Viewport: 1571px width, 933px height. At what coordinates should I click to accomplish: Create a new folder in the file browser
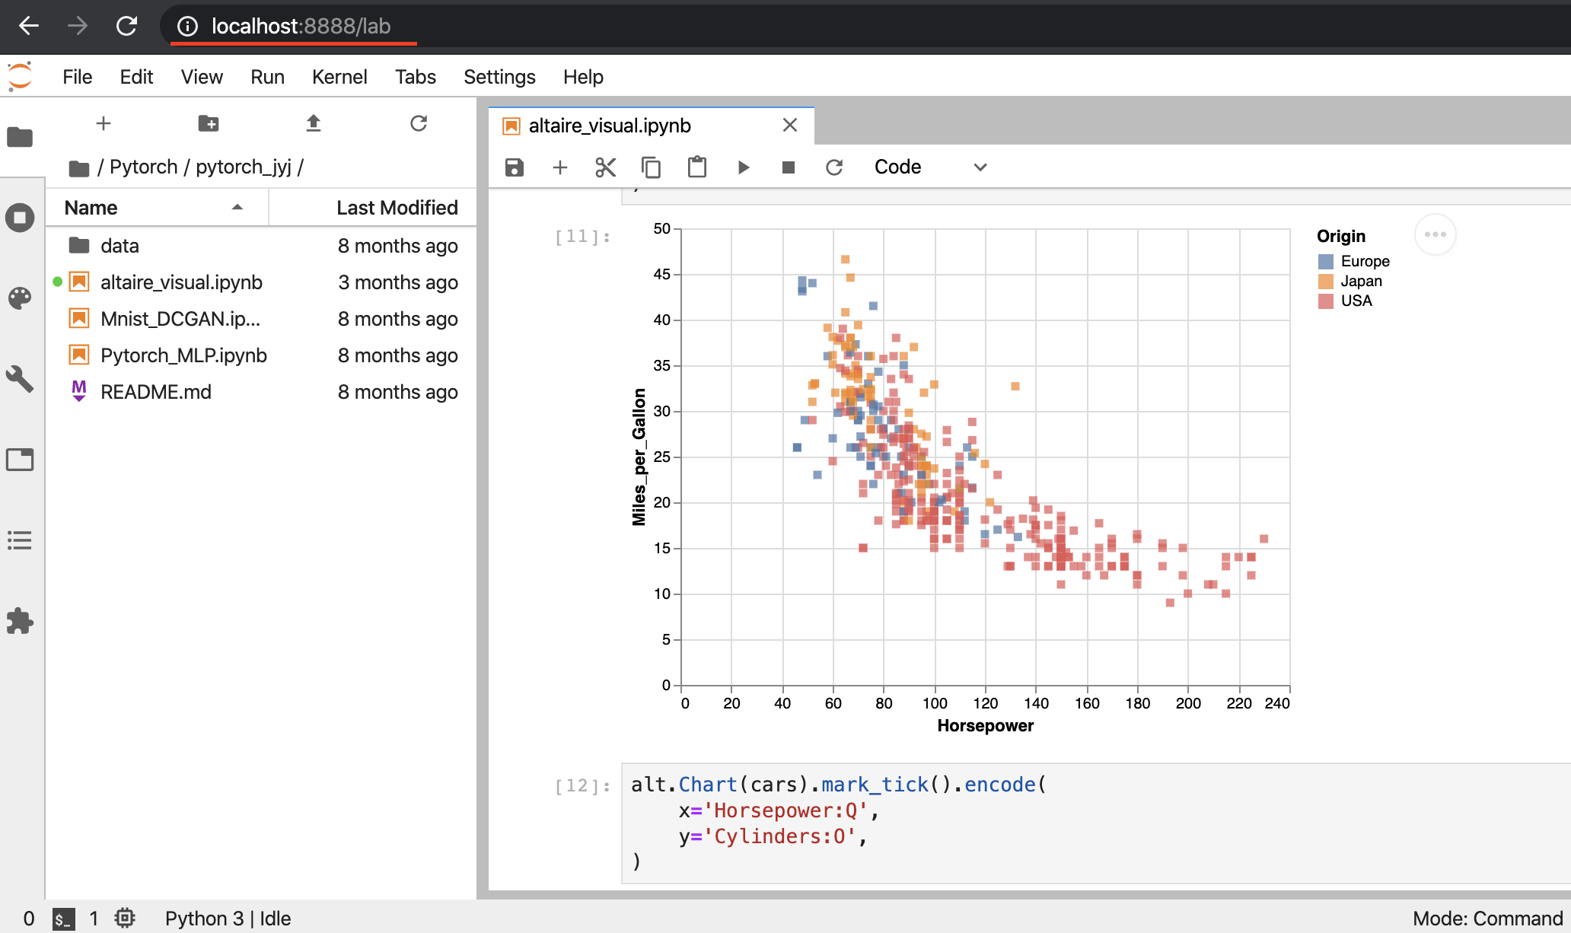pos(208,123)
